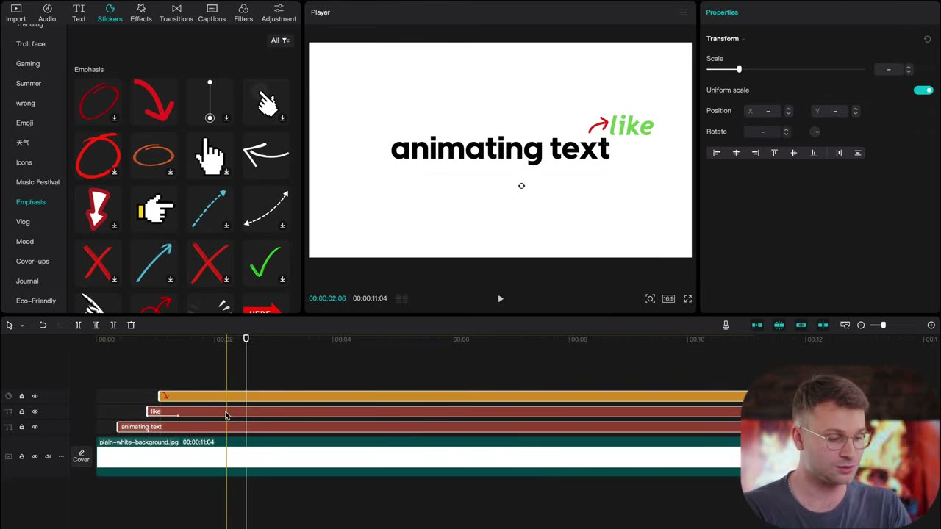
Task: Start voiceover with the microphone icon
Action: (726, 325)
